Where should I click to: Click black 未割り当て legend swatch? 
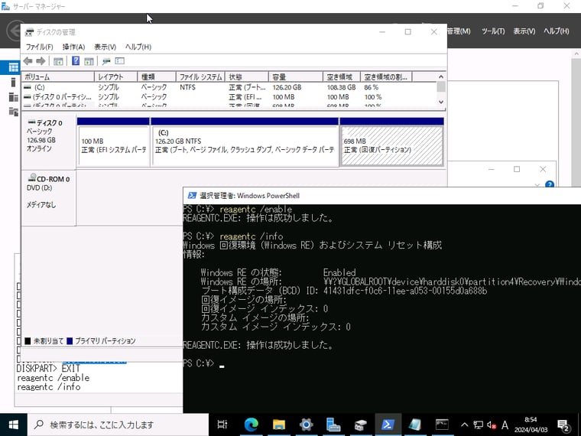(28, 341)
